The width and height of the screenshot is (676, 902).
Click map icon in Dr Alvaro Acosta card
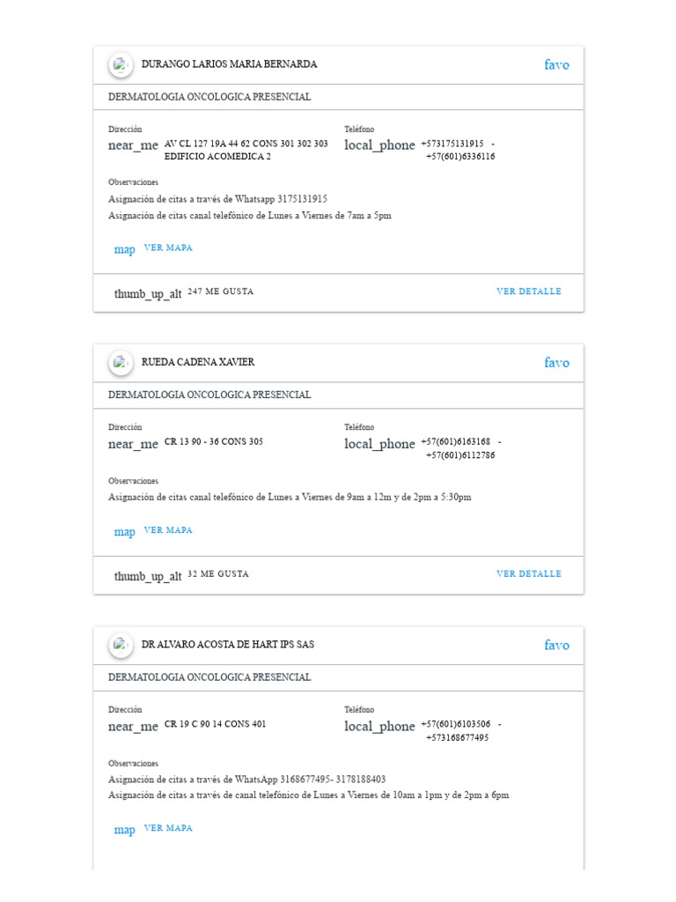[x=124, y=830]
